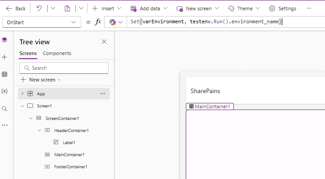325x179 pixels.
Task: Click the Settings button label
Action: [287, 9]
